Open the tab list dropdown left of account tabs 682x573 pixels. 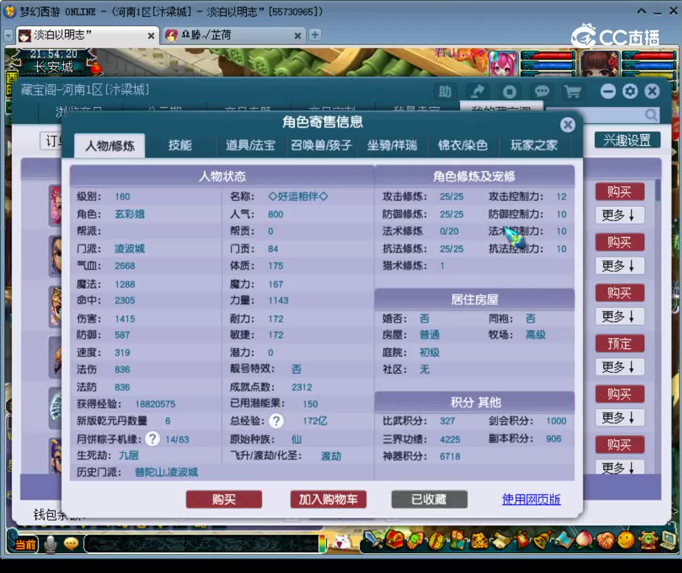point(9,35)
